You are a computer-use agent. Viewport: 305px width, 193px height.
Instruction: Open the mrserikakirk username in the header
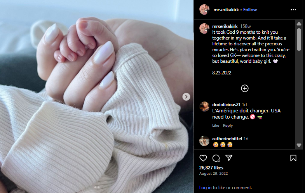pyautogui.click(x=226, y=10)
